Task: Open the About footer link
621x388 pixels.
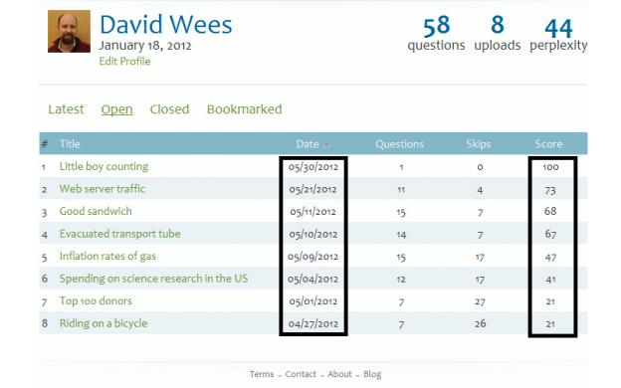Action: pos(339,374)
